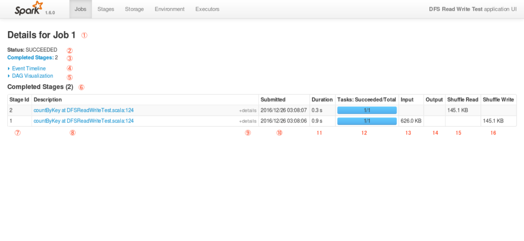Click the Stage Id column header
This screenshot has height=241, width=524.
[19, 100]
